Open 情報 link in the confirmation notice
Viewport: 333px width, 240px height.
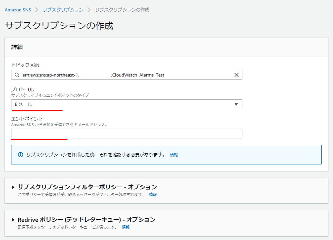(x=174, y=155)
